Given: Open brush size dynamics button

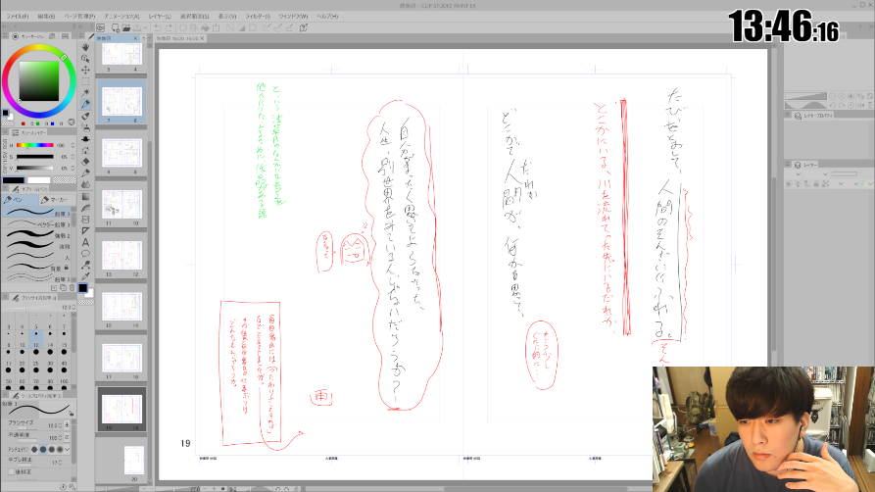Looking at the screenshot, I should tap(67, 425).
